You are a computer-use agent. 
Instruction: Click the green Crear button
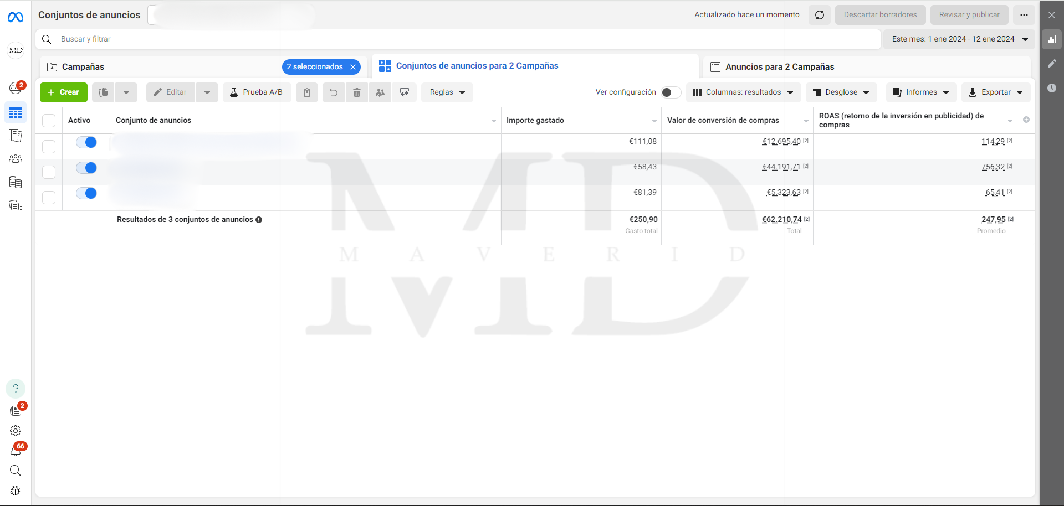click(x=64, y=92)
